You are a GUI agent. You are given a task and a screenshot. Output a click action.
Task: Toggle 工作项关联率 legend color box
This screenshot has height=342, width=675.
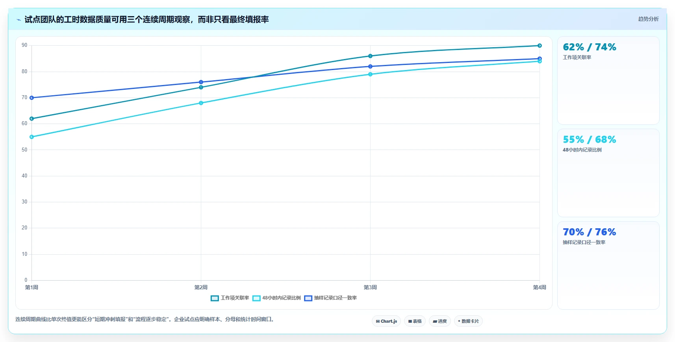[x=215, y=298]
